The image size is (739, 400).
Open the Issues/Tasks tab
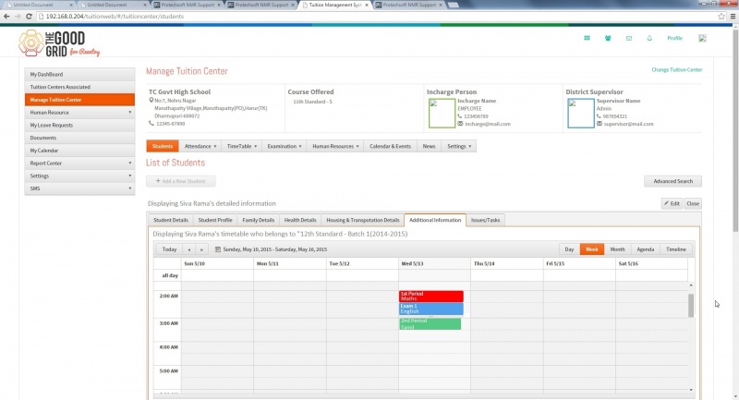click(486, 220)
